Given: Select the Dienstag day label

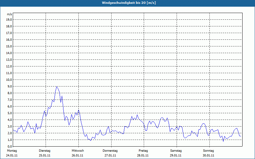Looking at the screenshot, I should coord(45,151).
